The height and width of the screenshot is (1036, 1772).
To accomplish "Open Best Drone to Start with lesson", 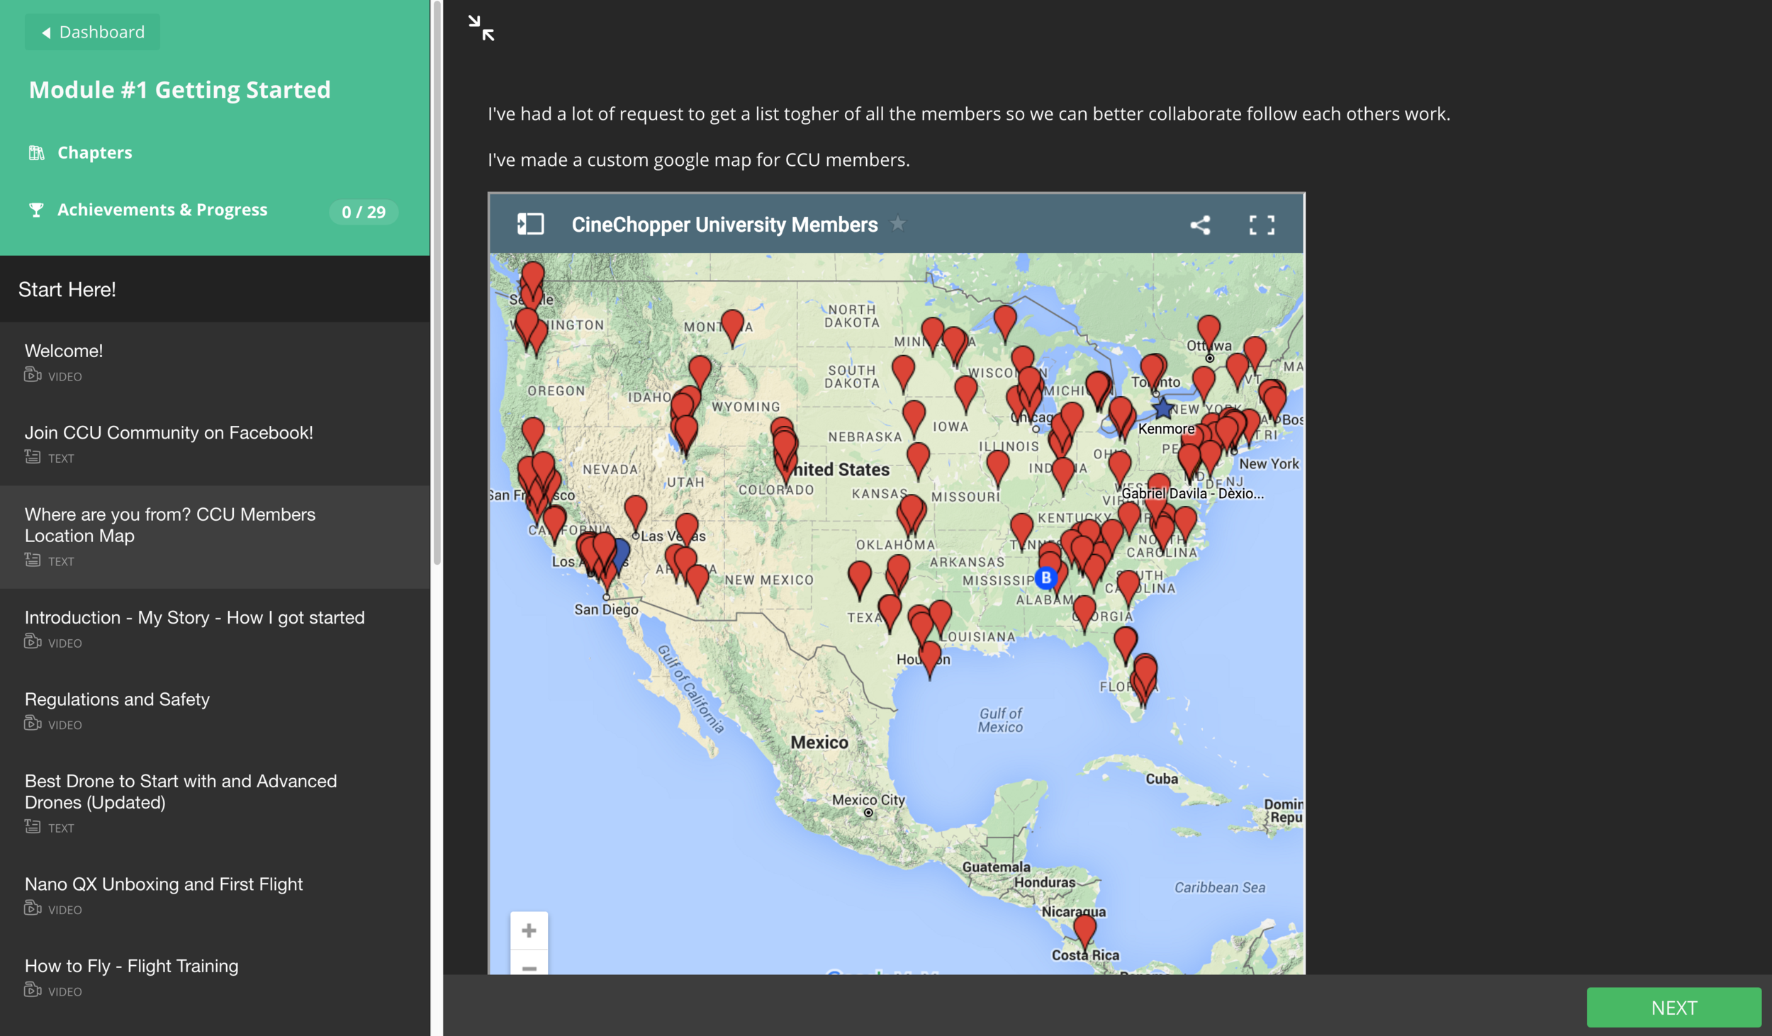I will pos(215,803).
